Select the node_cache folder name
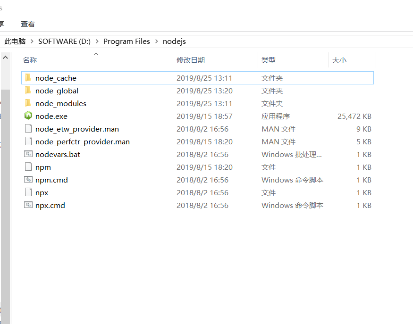 click(56, 78)
